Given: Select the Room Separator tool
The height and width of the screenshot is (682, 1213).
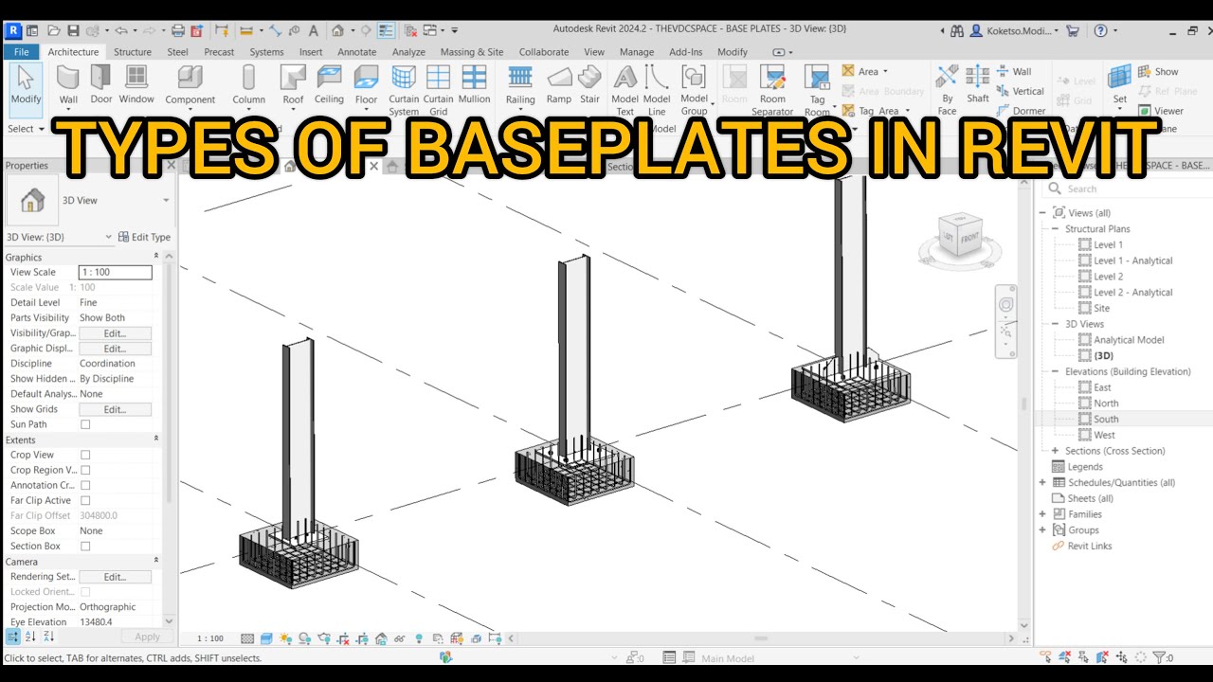Looking at the screenshot, I should point(772,90).
